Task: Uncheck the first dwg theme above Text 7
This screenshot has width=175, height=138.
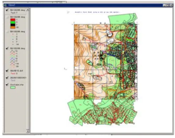Action: (7, 10)
